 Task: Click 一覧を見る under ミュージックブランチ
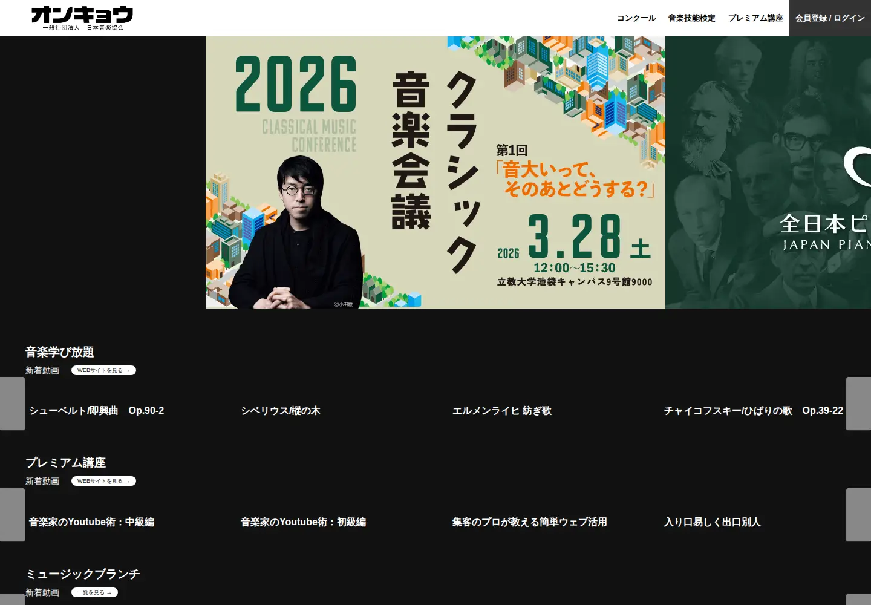[x=94, y=592]
